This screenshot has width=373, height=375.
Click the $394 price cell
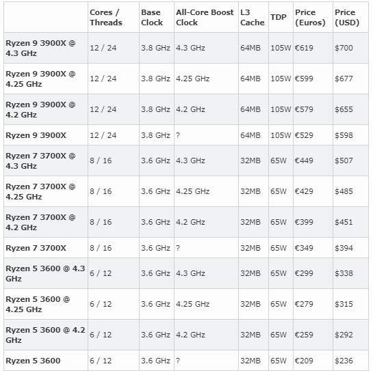coord(344,248)
